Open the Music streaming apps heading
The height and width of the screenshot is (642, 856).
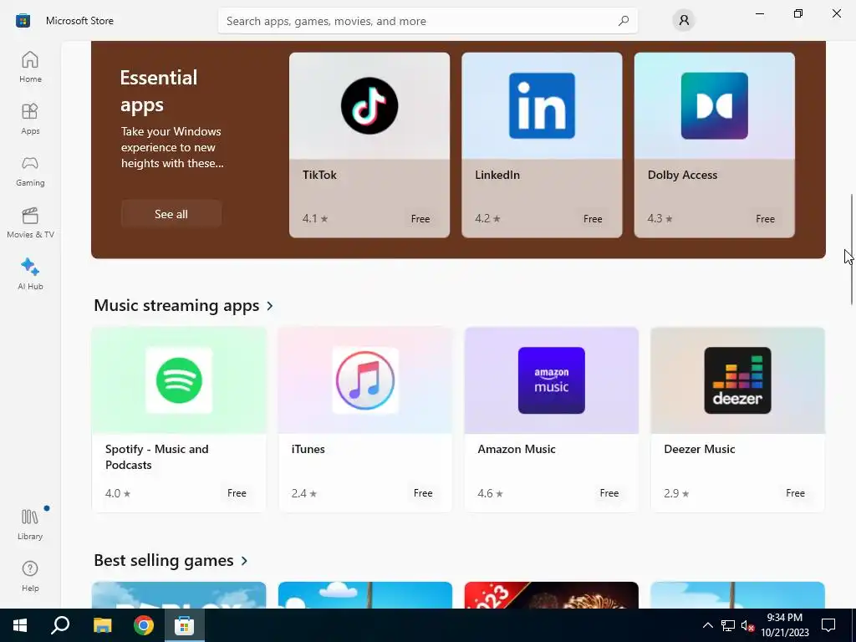tap(176, 305)
